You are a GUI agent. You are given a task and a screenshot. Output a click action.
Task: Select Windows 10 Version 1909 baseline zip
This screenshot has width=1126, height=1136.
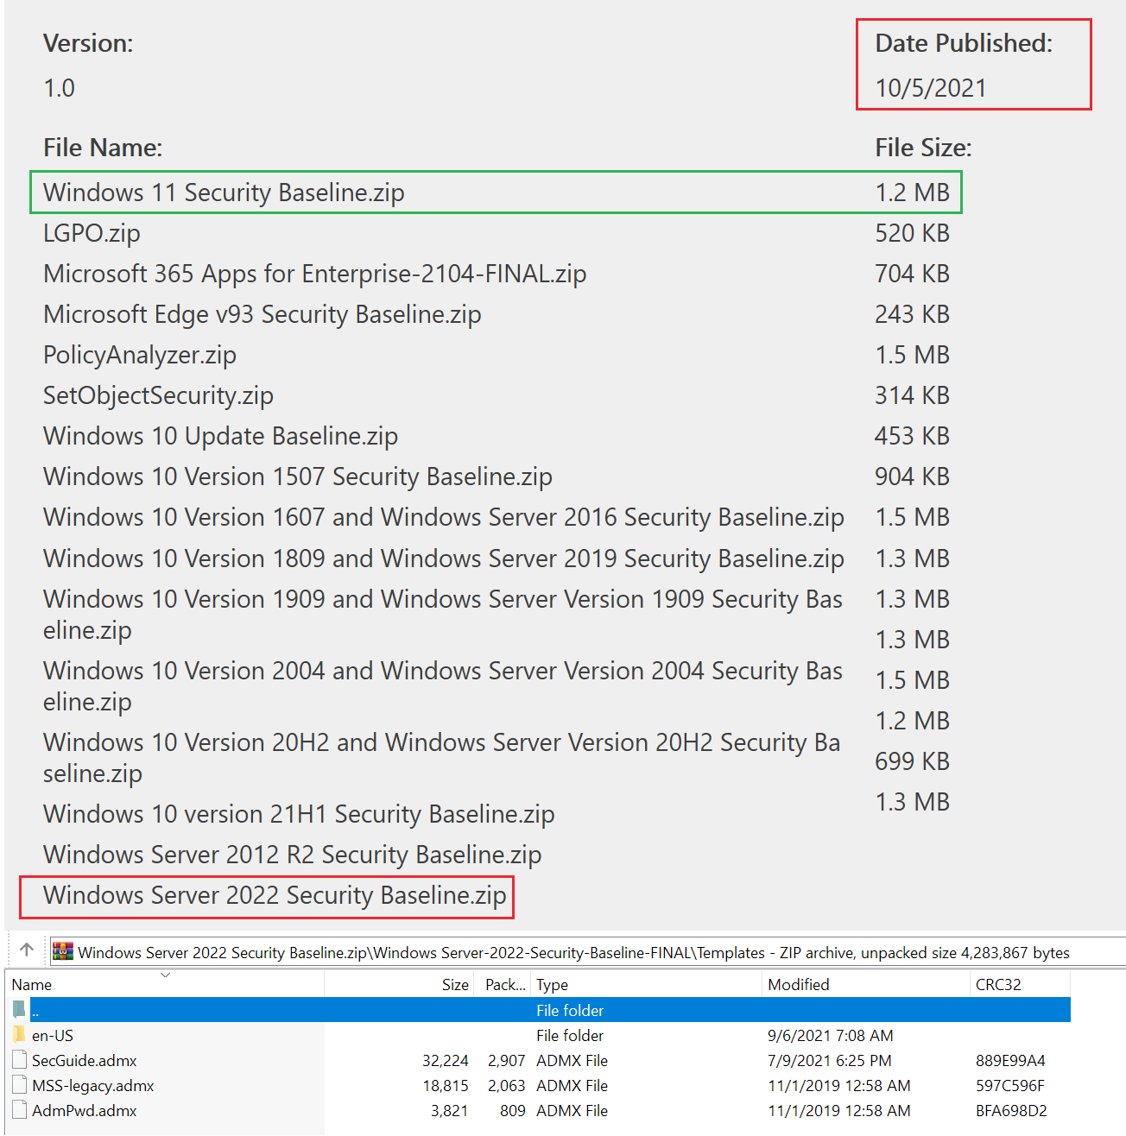443,615
